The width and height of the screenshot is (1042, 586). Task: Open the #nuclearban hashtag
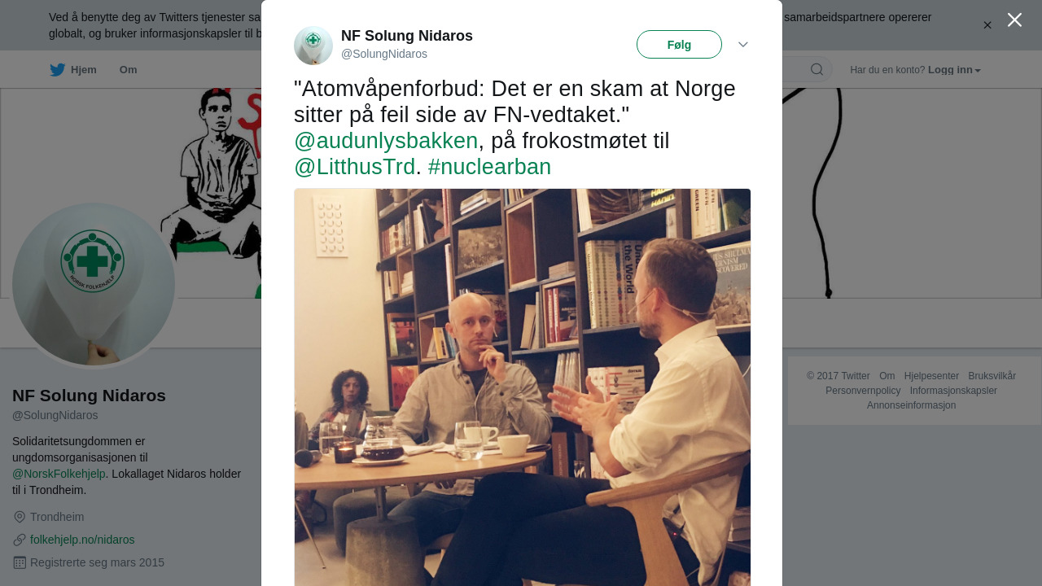pyautogui.click(x=489, y=167)
